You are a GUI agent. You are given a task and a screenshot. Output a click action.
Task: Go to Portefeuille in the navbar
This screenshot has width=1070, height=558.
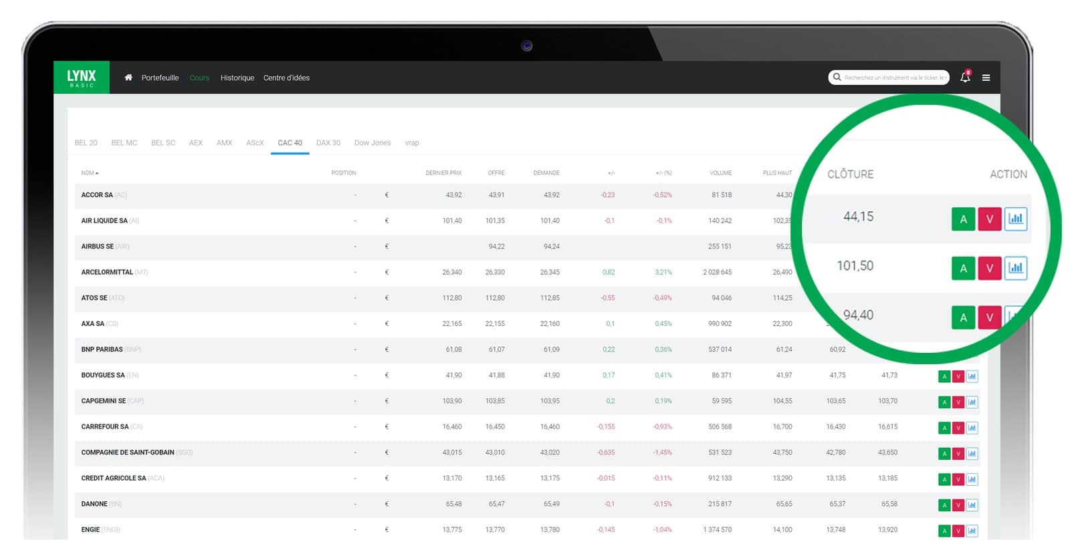160,78
